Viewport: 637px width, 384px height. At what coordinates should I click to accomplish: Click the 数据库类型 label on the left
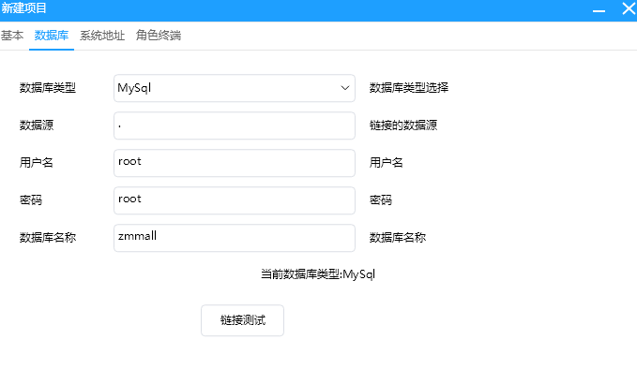(x=48, y=88)
